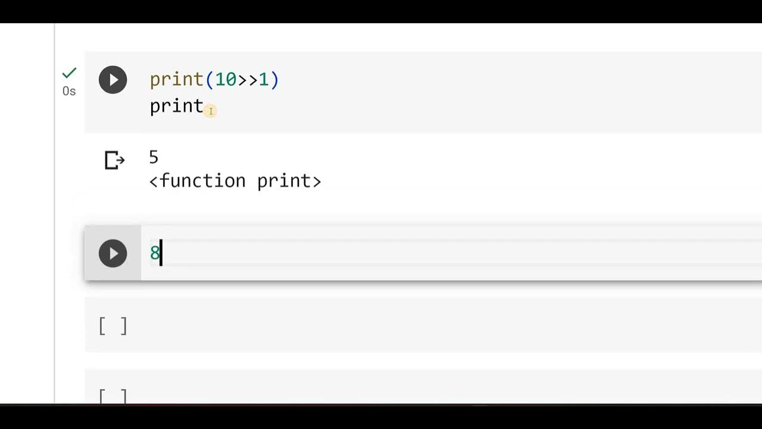
Task: Click the word function in the output
Action: (x=202, y=181)
